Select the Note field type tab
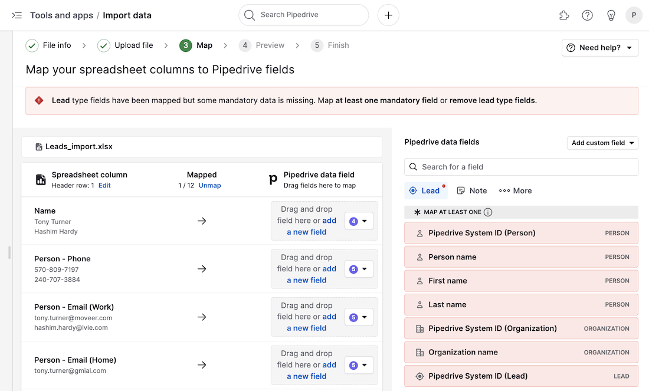 point(472,190)
